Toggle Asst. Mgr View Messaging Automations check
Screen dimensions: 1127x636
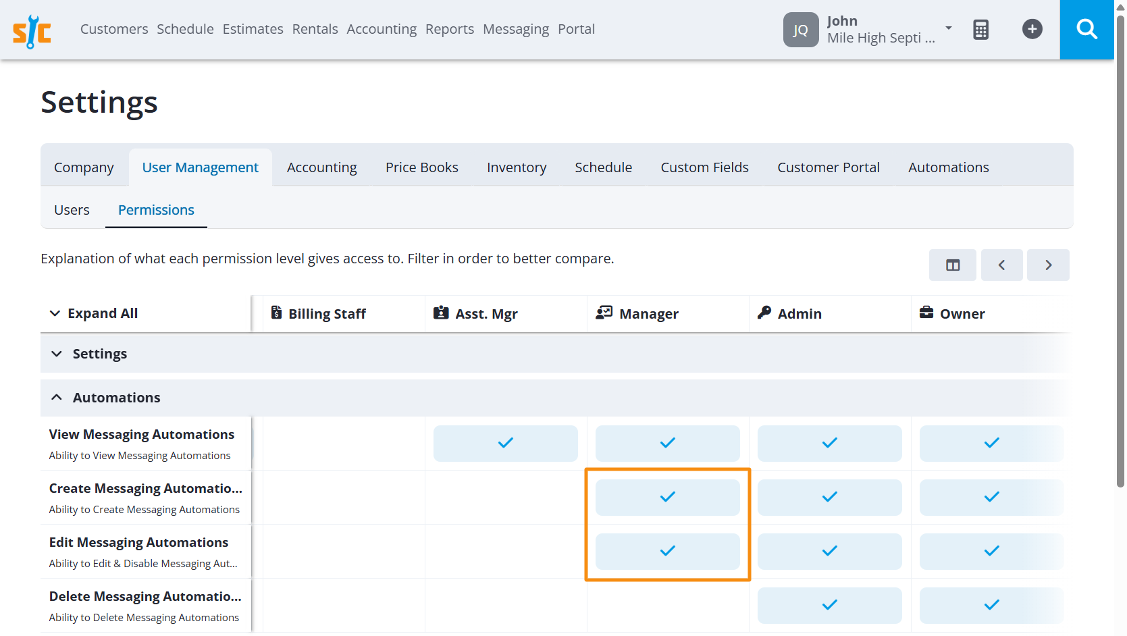coord(505,443)
